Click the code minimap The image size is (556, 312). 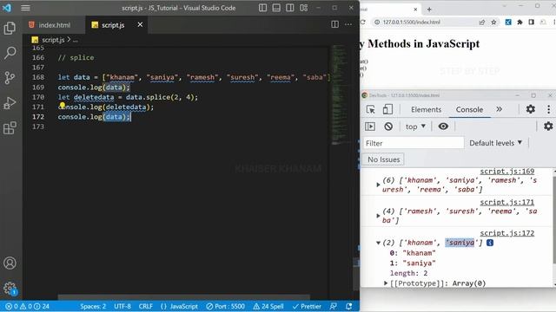tap(340, 94)
